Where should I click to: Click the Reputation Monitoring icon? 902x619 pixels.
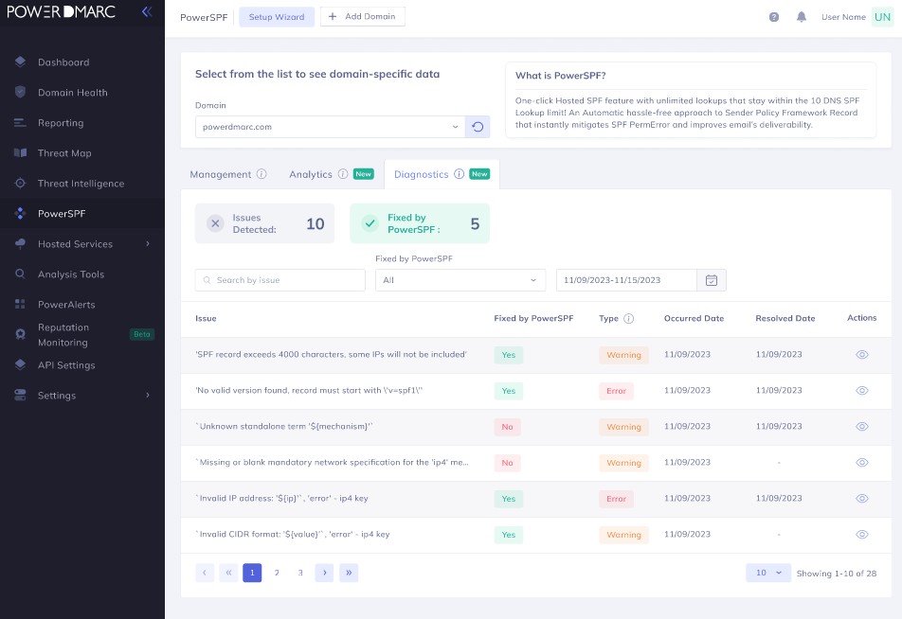coord(20,334)
